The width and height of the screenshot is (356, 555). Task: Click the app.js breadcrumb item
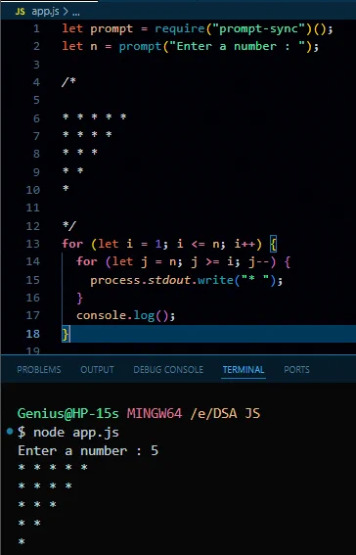45,12
